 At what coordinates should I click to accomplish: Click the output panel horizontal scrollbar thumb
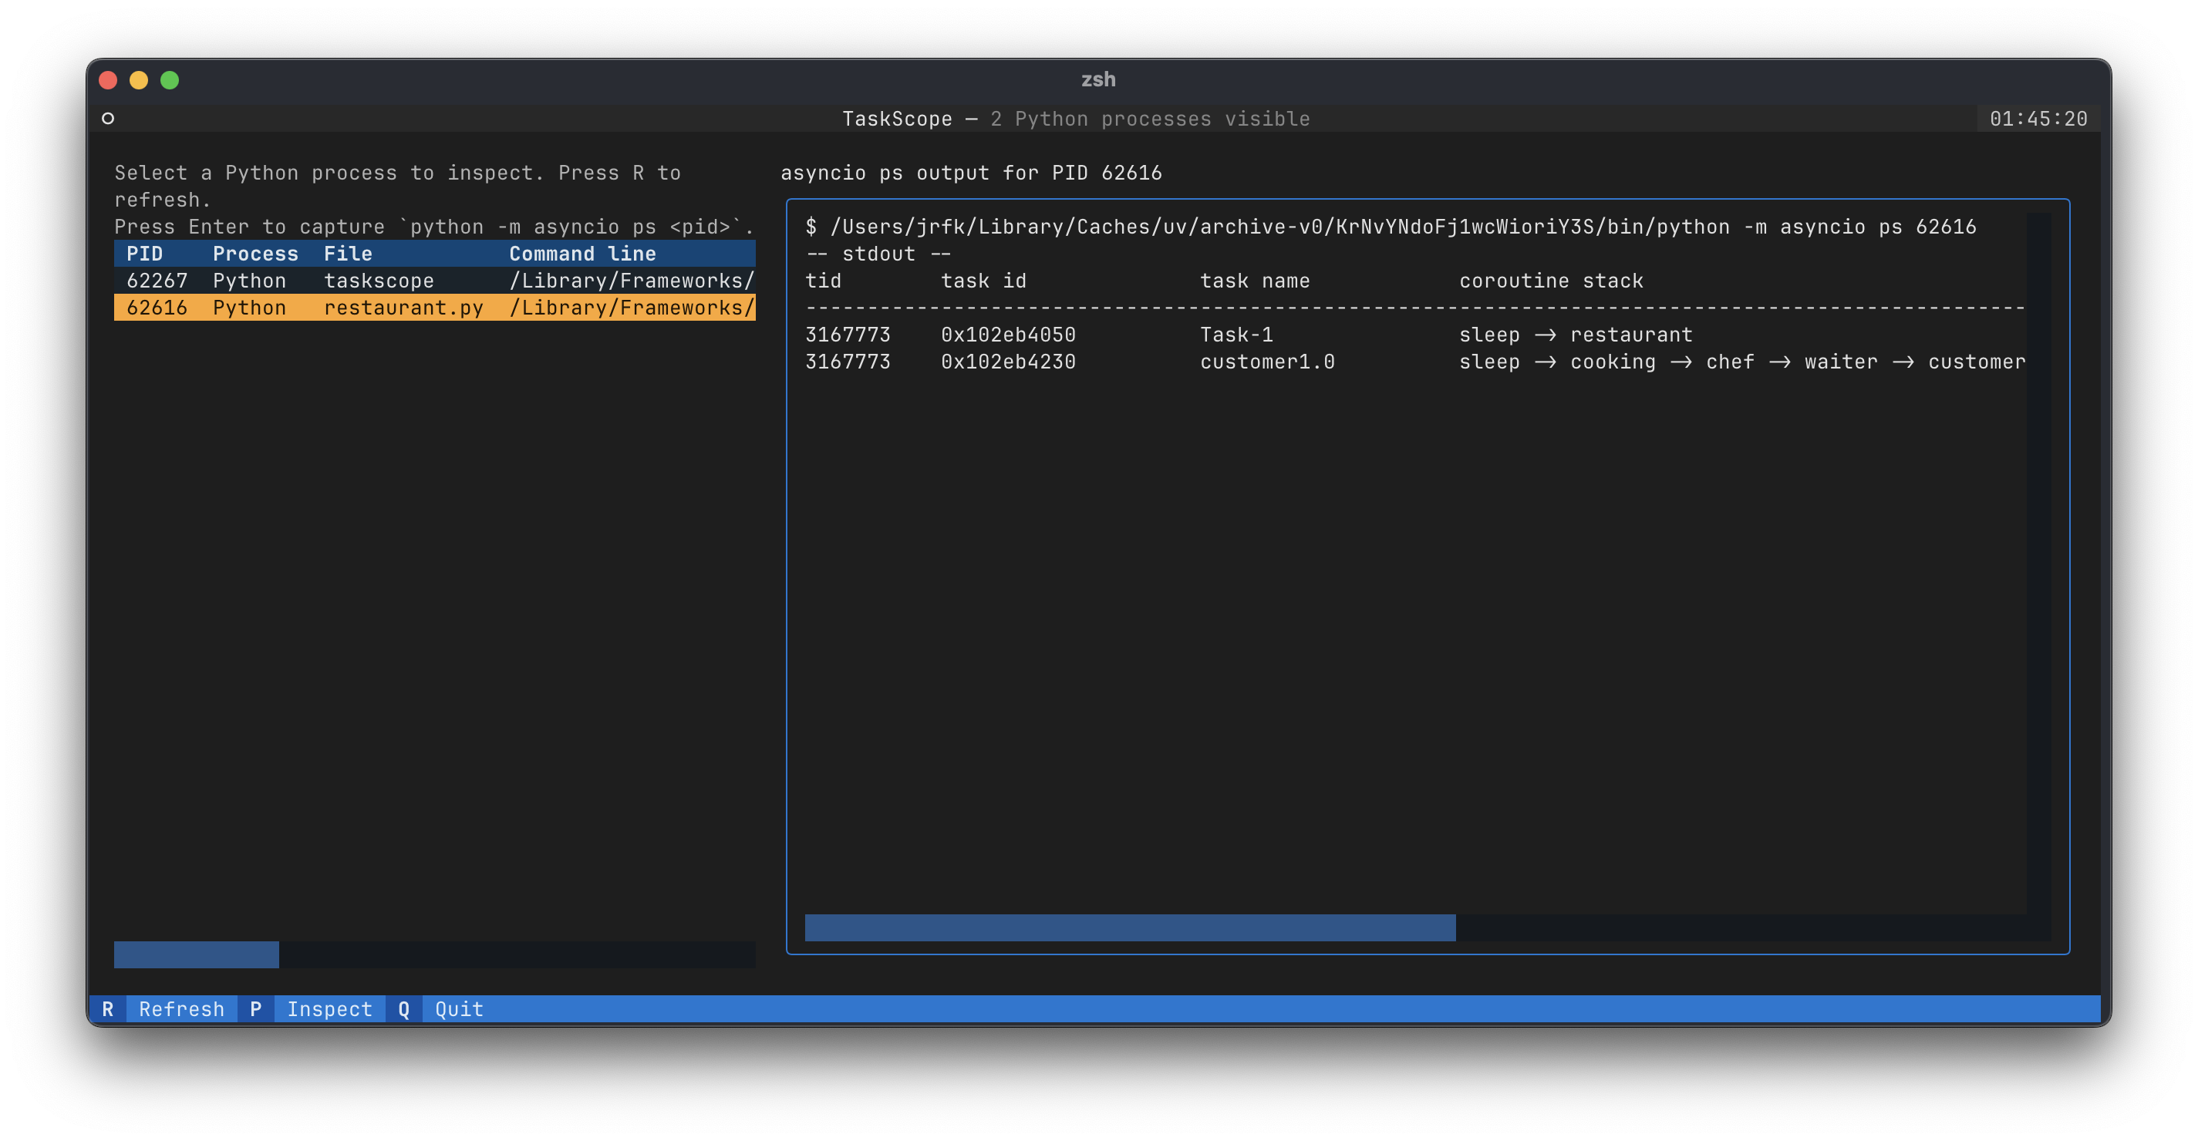click(1130, 927)
